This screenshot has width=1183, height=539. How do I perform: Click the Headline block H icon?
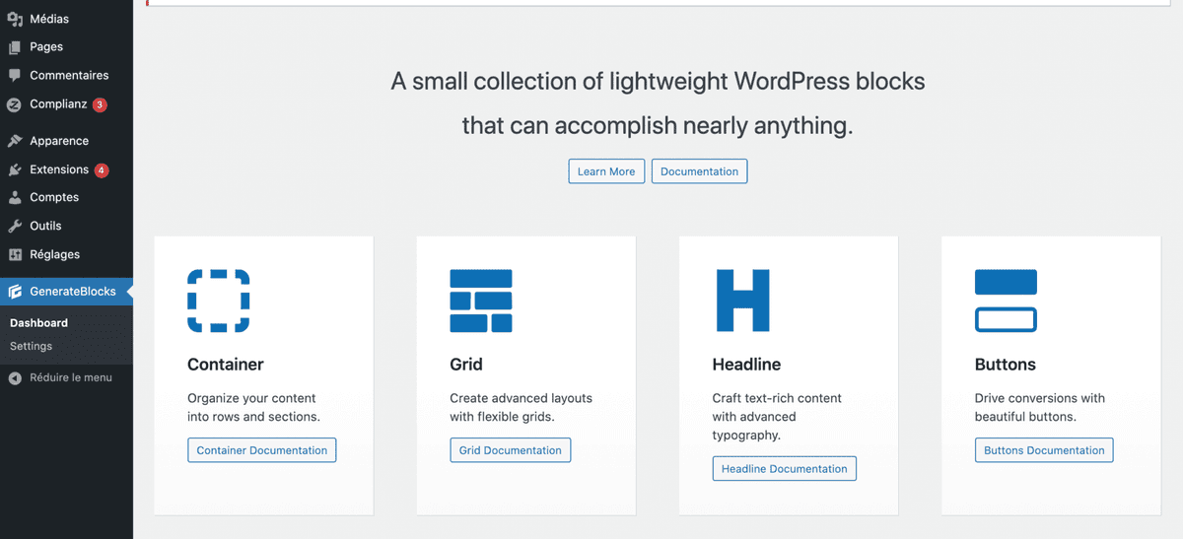click(742, 301)
